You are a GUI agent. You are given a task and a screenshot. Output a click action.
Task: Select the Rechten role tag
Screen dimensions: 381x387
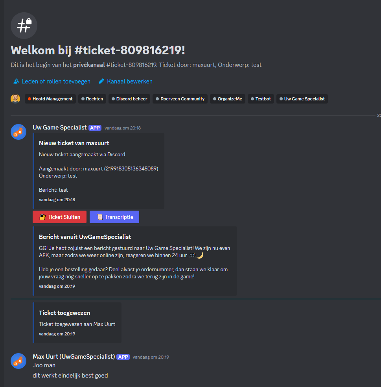click(x=92, y=99)
